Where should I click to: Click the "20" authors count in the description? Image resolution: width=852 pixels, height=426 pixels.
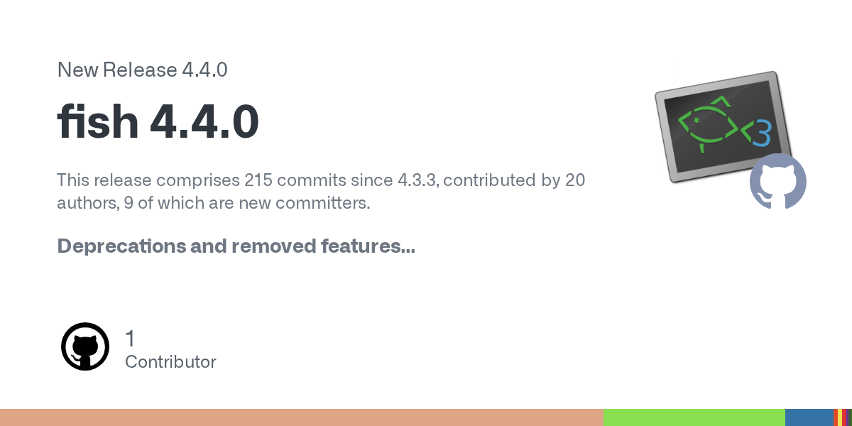[575, 180]
